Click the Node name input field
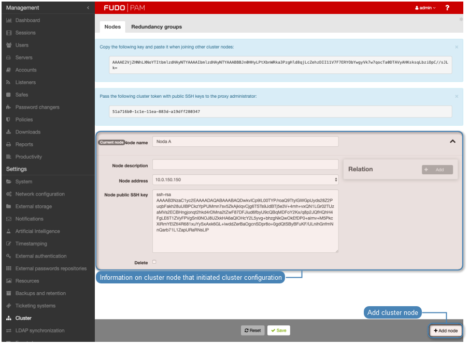This screenshot has height=346, width=469. click(245, 141)
